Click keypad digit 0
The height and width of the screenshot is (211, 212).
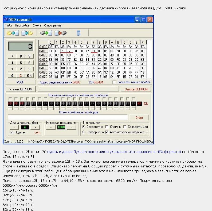pos(12,75)
